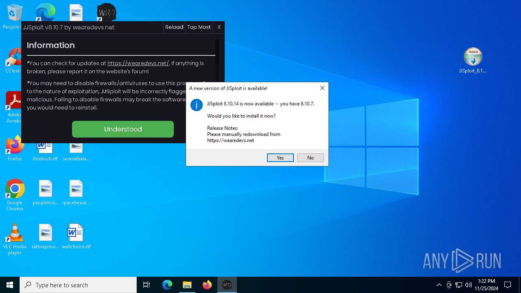Launch the Adobe Acrobat desktop shortcut
Viewport: 521px width, 293px height.
pyautogui.click(x=14, y=107)
